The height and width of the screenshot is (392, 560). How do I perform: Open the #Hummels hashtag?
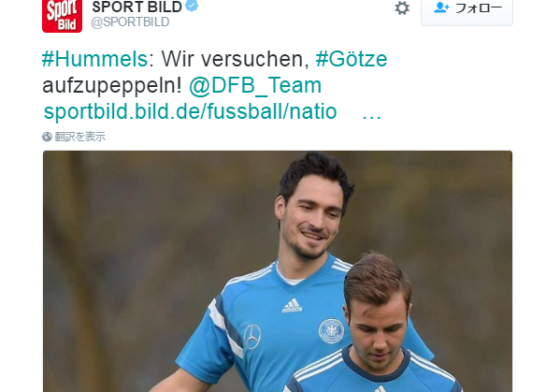[94, 59]
